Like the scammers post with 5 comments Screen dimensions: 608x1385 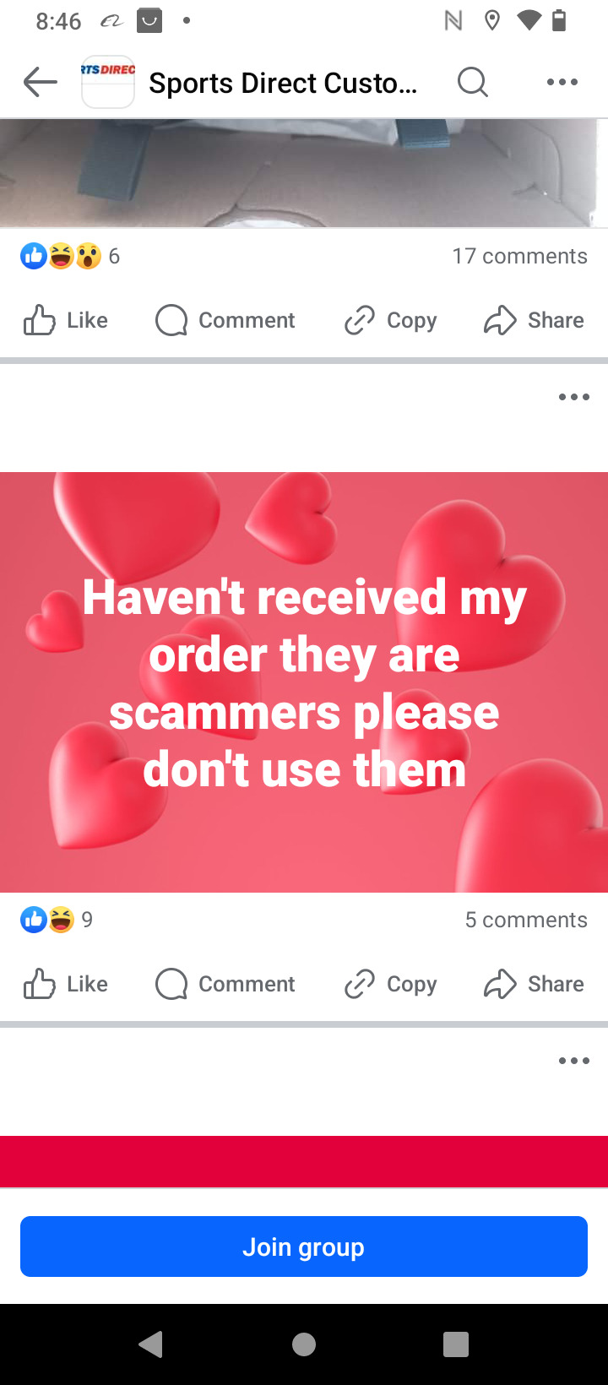66,985
